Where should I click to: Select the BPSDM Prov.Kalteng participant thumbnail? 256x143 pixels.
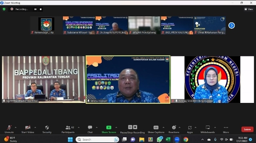coord(144,26)
